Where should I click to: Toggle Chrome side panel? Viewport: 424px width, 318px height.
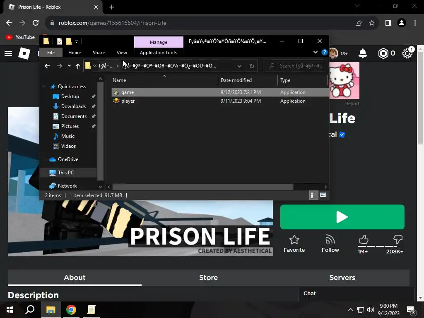pyautogui.click(x=388, y=23)
